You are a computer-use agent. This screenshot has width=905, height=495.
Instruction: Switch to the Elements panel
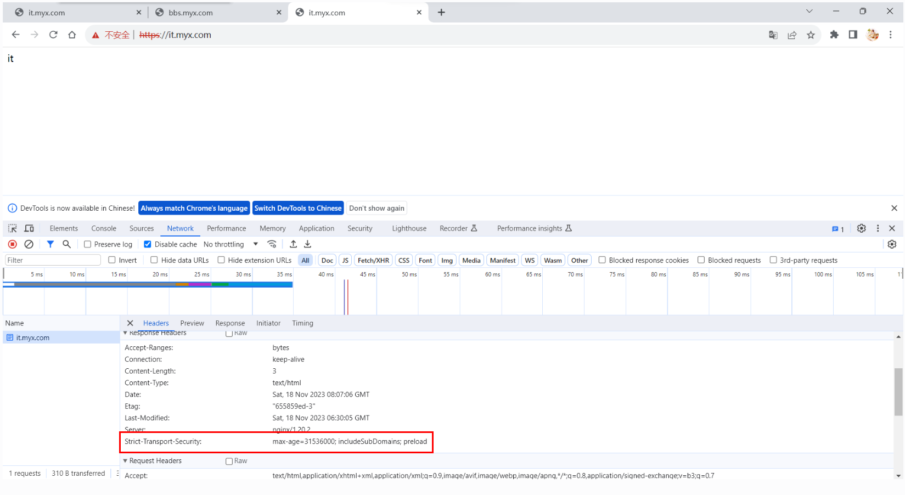tap(64, 228)
